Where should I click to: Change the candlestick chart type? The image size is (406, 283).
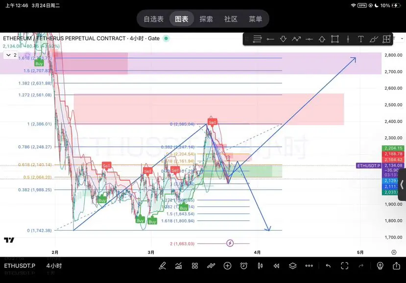260,266
